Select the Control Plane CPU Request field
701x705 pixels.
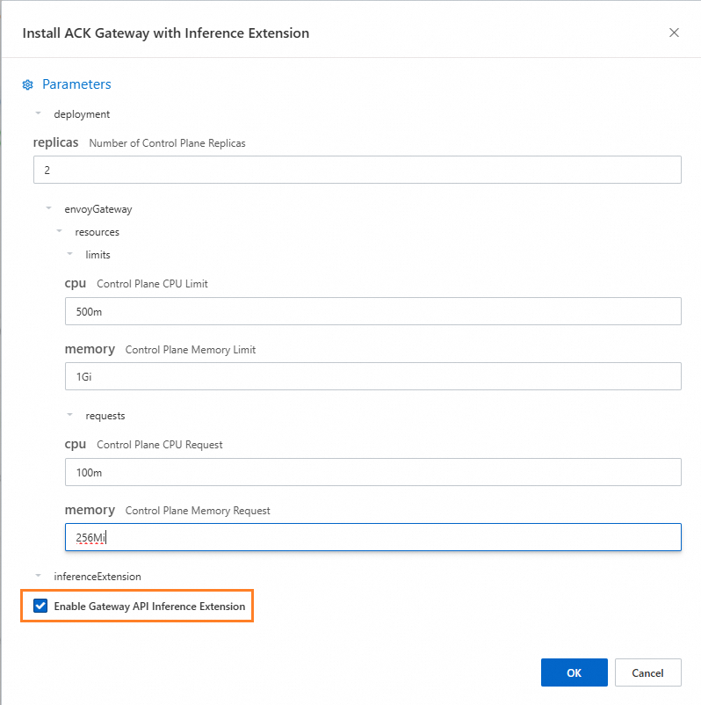[372, 472]
